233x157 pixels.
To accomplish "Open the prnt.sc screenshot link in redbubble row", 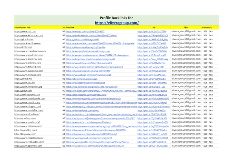I will [151, 142].
